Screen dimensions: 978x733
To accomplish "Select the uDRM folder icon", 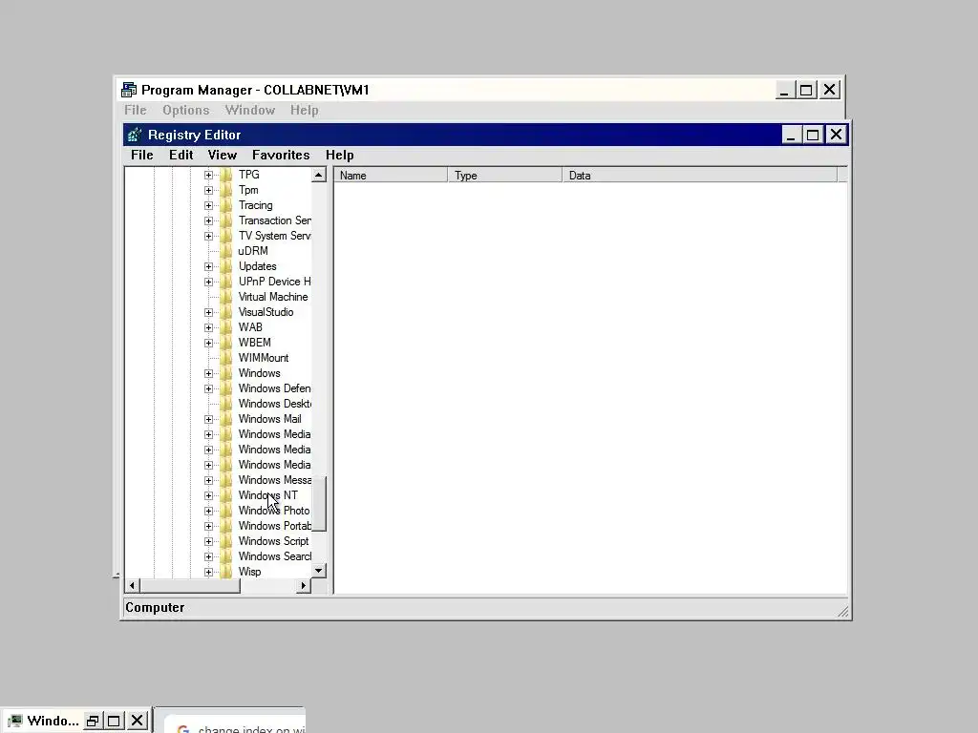I will 226,251.
